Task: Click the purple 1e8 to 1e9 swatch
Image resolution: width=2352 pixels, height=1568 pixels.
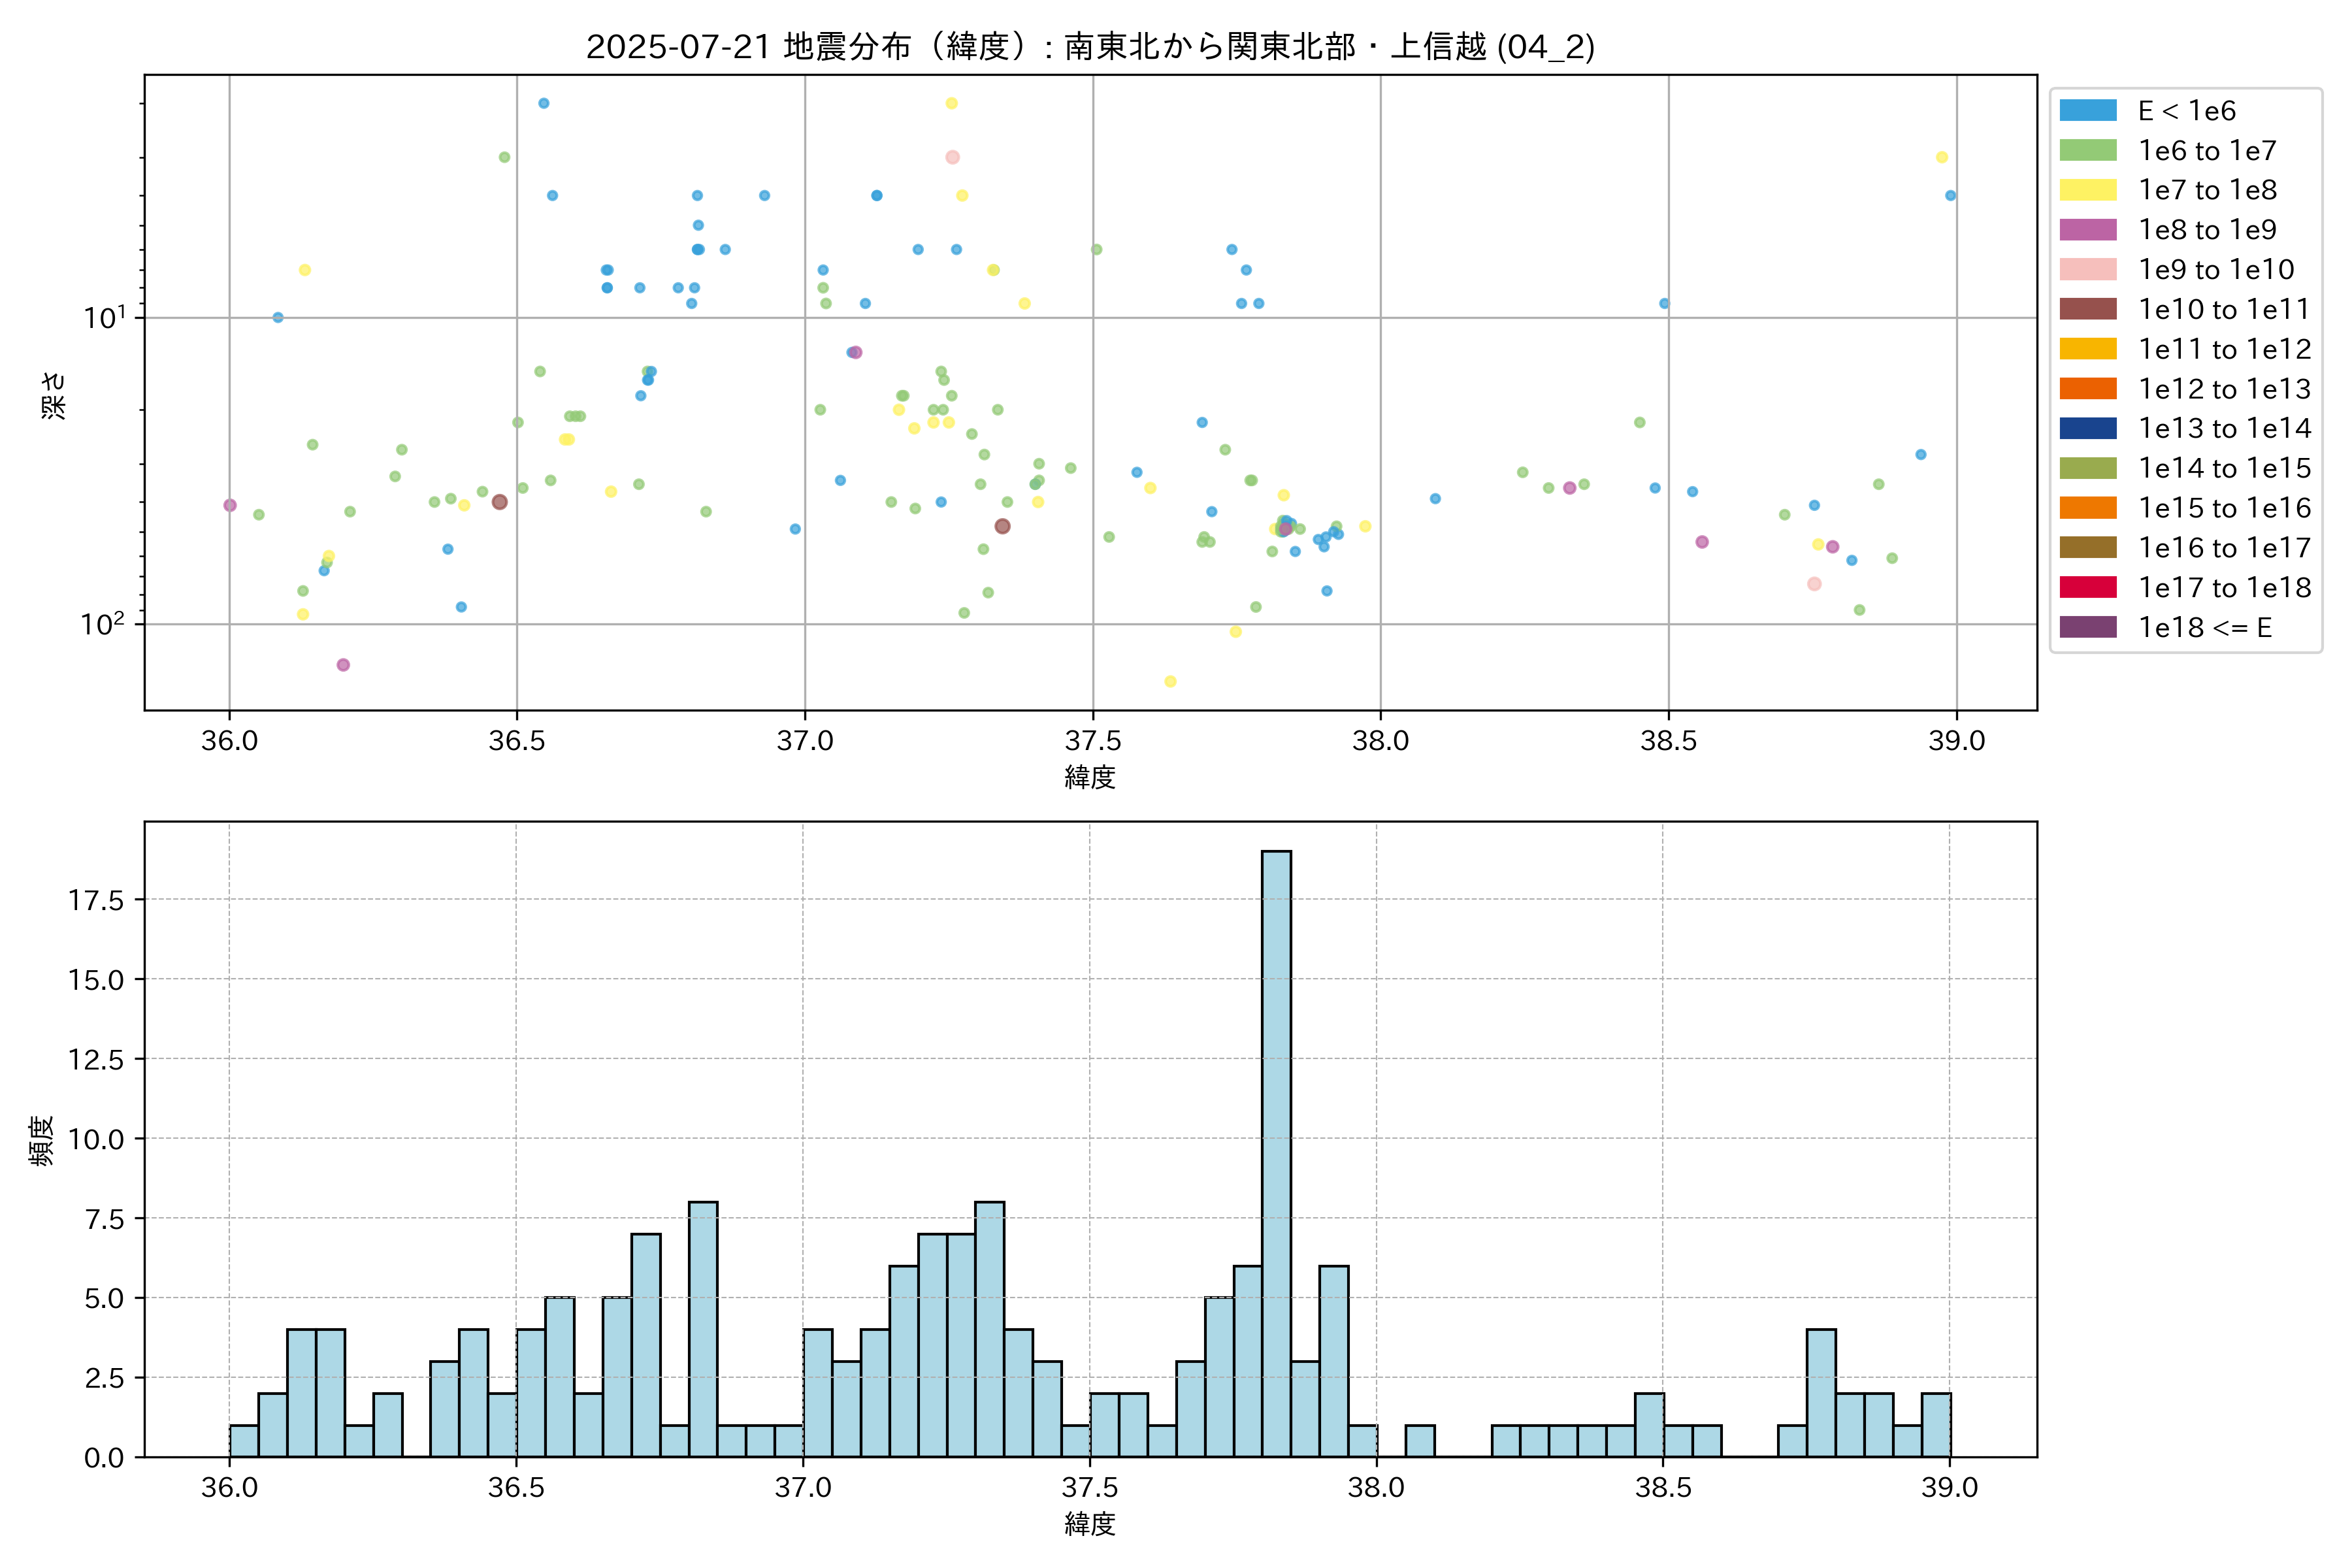Action: [2088, 230]
